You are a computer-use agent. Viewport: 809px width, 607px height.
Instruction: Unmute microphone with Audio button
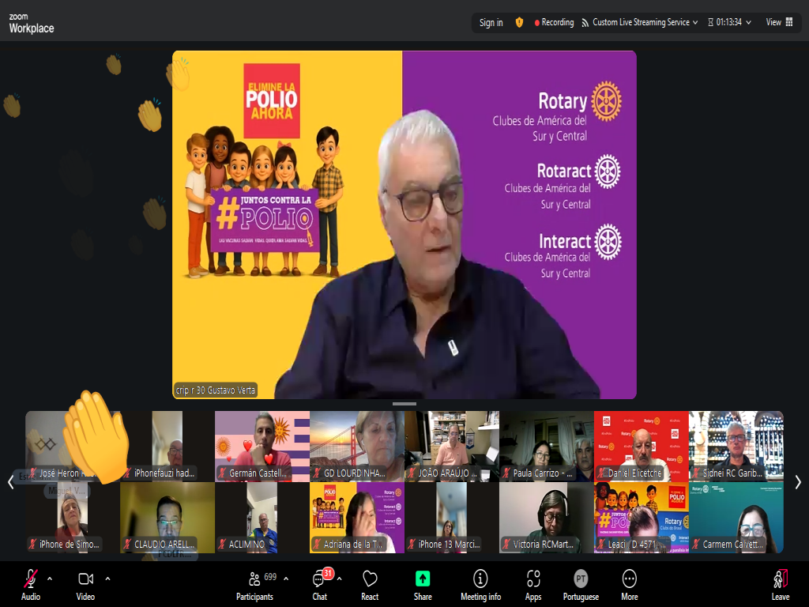click(31, 579)
